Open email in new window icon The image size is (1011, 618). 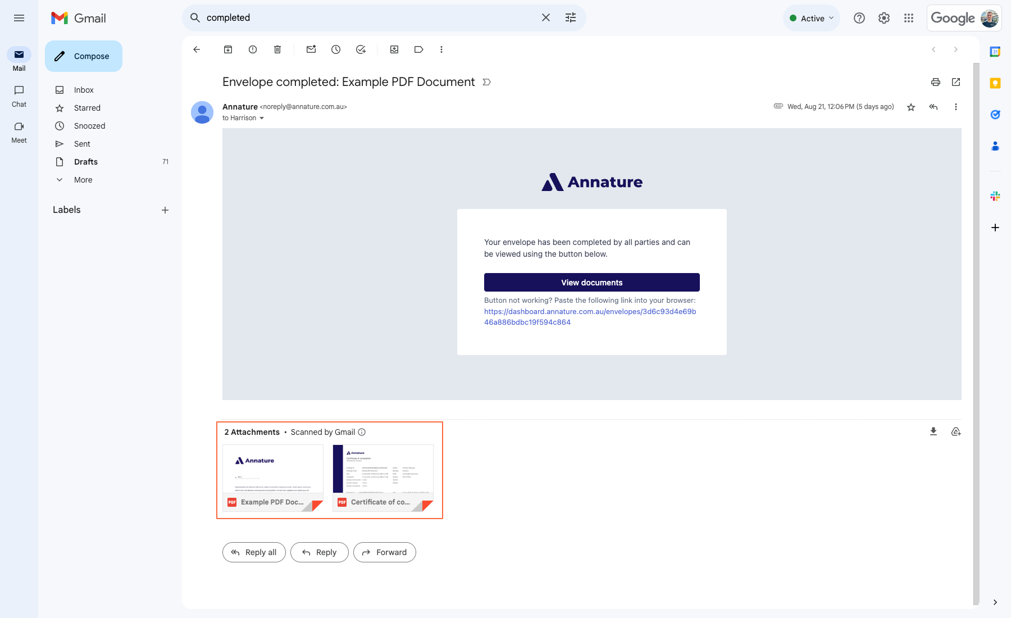956,82
